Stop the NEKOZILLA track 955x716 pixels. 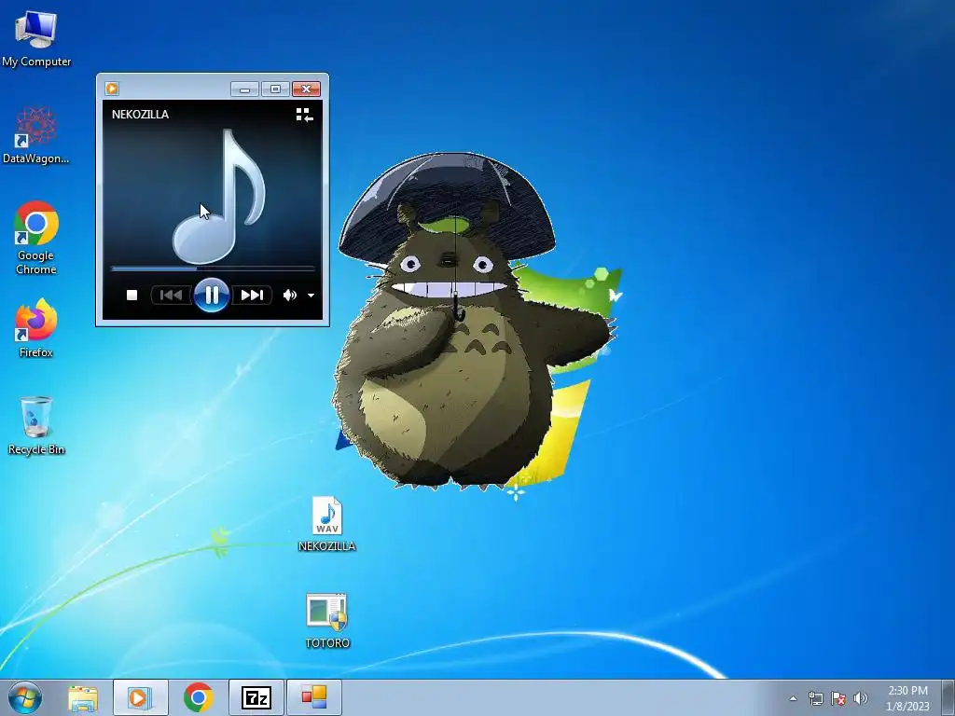pos(131,296)
